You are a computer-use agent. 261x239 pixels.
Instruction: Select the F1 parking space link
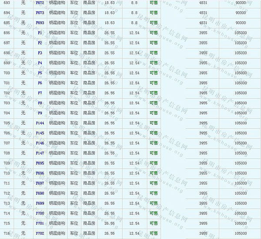click(x=40, y=33)
